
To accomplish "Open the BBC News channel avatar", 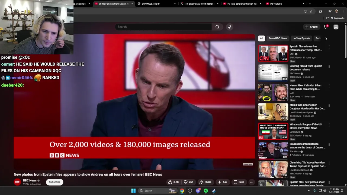I will click(x=17, y=182).
